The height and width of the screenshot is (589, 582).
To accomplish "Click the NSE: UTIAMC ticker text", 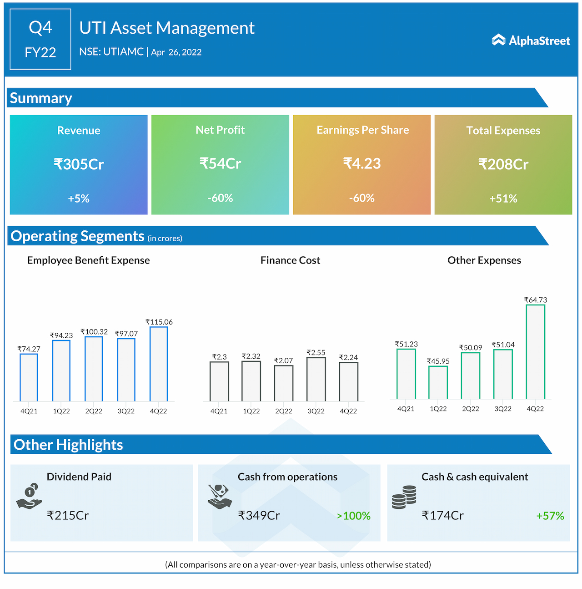I will coord(111,52).
